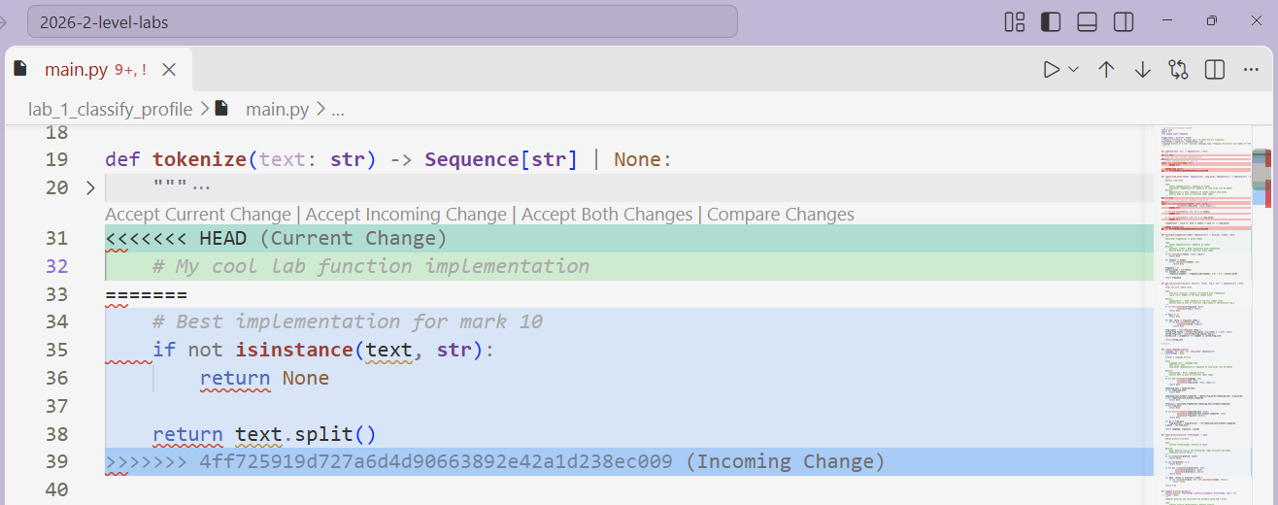The height and width of the screenshot is (505, 1278).
Task: Click line number 32 in the gutter
Action: click(57, 266)
